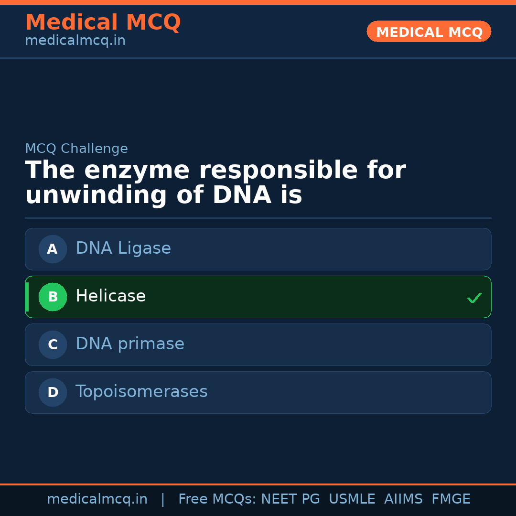Click the green checkmark on the Helicase row
The height and width of the screenshot is (516, 516).
point(474,298)
